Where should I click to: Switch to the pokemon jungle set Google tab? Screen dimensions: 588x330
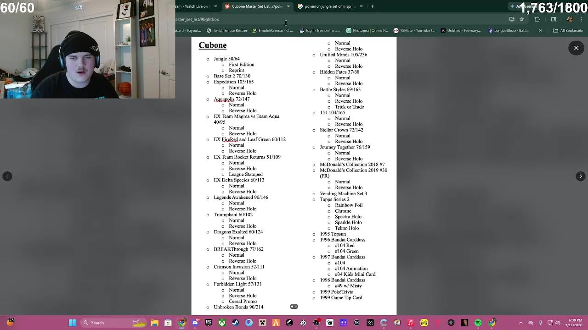coord(330,6)
